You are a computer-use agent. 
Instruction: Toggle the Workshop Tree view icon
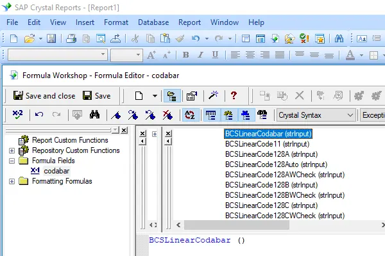[172, 95]
